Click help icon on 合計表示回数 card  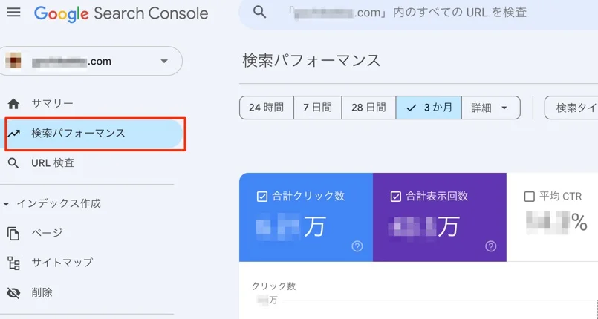pyautogui.click(x=491, y=246)
